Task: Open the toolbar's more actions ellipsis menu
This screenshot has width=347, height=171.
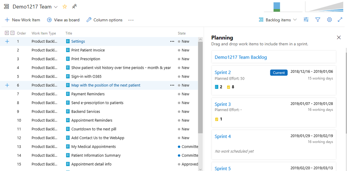Action: (x=131, y=20)
